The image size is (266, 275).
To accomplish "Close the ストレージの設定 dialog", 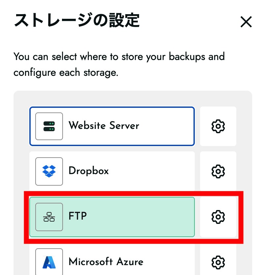I will pyautogui.click(x=246, y=22).
